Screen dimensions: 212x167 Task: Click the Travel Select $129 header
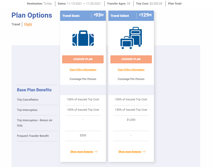pos(131,16)
